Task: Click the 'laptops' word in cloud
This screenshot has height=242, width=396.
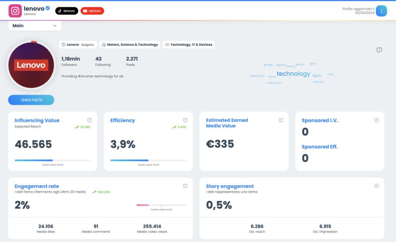Action: [281, 65]
